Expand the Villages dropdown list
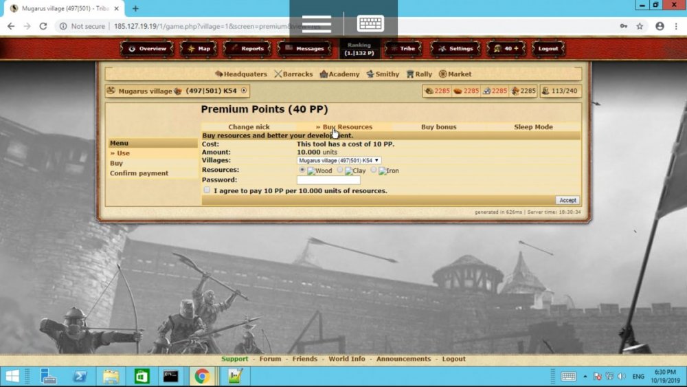Viewport: 687px width, 387px height. pyautogui.click(x=339, y=160)
